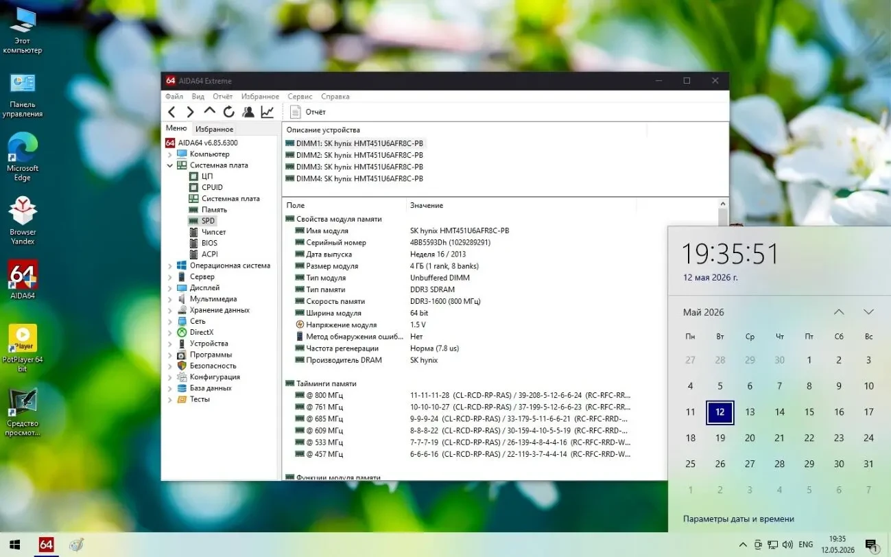The image size is (891, 557).
Task: Go back with the left arrow toolbar icon
Action: point(171,112)
